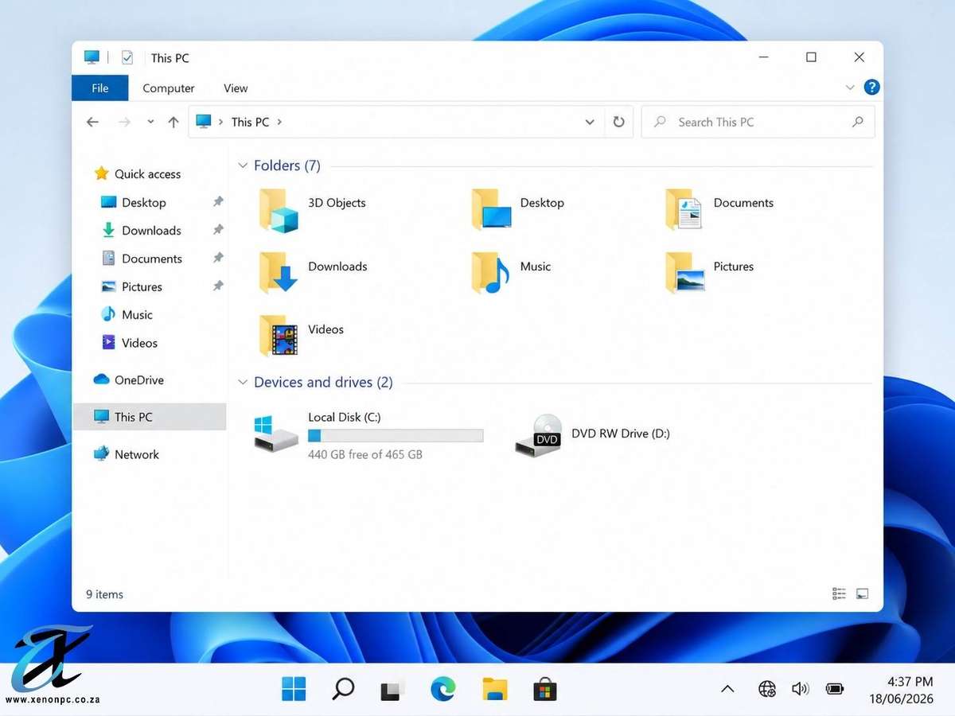Viewport: 955px width, 716px height.
Task: Open recent locations dropdown arrow
Action: point(150,122)
